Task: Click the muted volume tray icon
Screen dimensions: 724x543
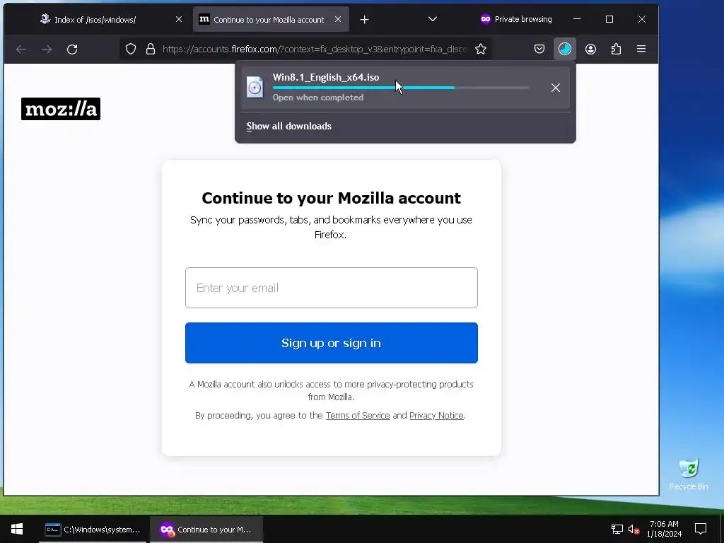Action: coord(633,529)
